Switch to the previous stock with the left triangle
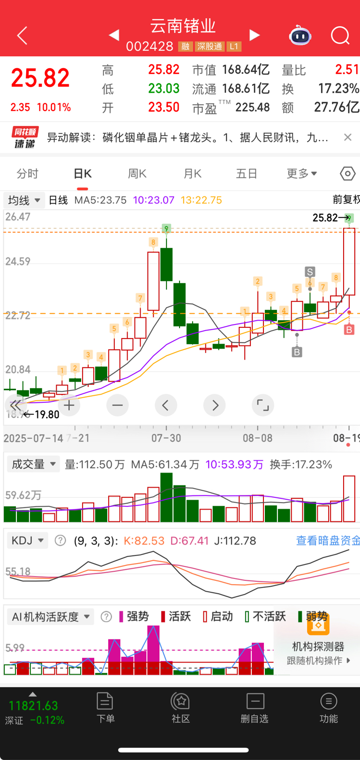The height and width of the screenshot is (760, 360). [x=114, y=35]
